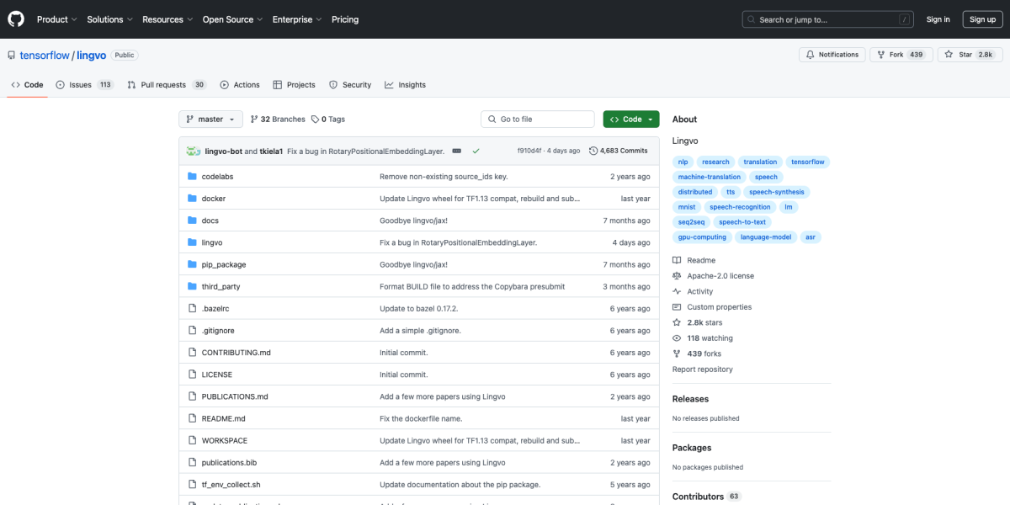The image size is (1010, 505).
Task: Click the codelabs folder icon
Action: click(x=192, y=177)
